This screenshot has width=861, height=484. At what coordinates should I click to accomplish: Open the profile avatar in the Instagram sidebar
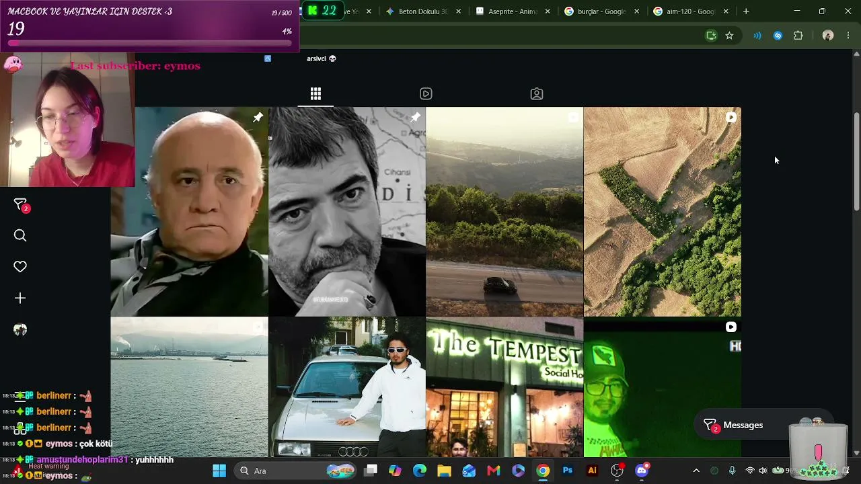[20, 329]
